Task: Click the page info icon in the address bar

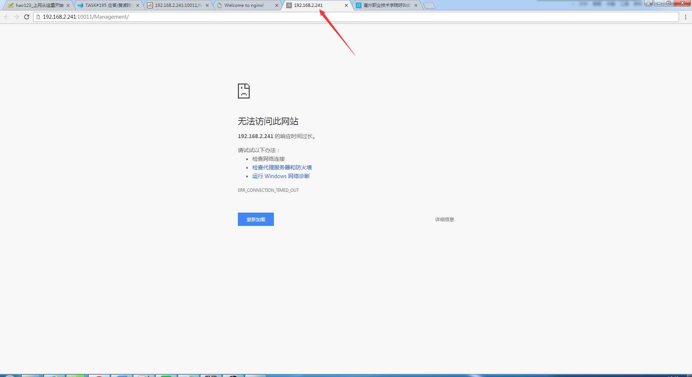Action: tap(38, 17)
